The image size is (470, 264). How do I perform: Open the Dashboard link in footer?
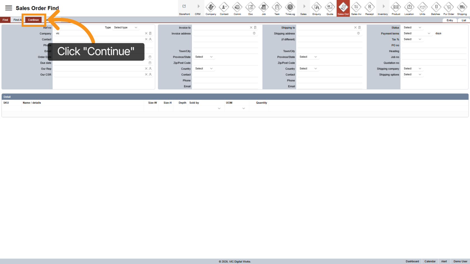coord(412,261)
